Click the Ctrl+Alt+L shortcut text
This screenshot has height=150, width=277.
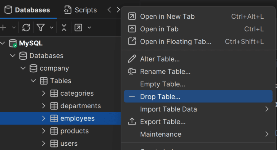tap(247, 17)
